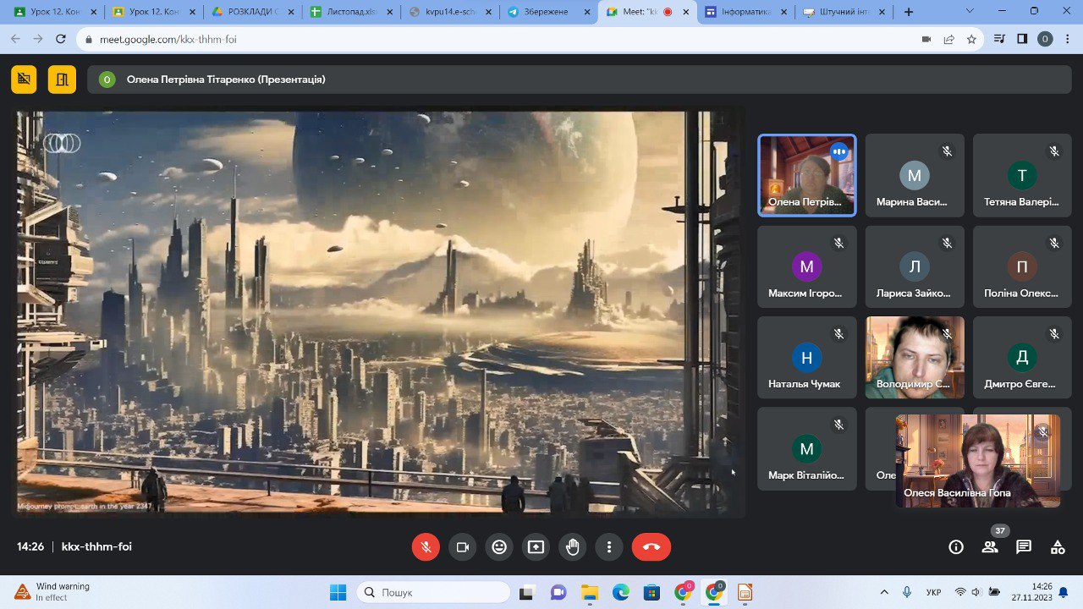Toggle the camera button in Meet
The width and height of the screenshot is (1083, 609).
click(462, 547)
